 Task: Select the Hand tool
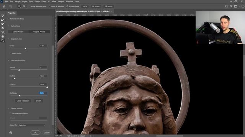[3, 37]
